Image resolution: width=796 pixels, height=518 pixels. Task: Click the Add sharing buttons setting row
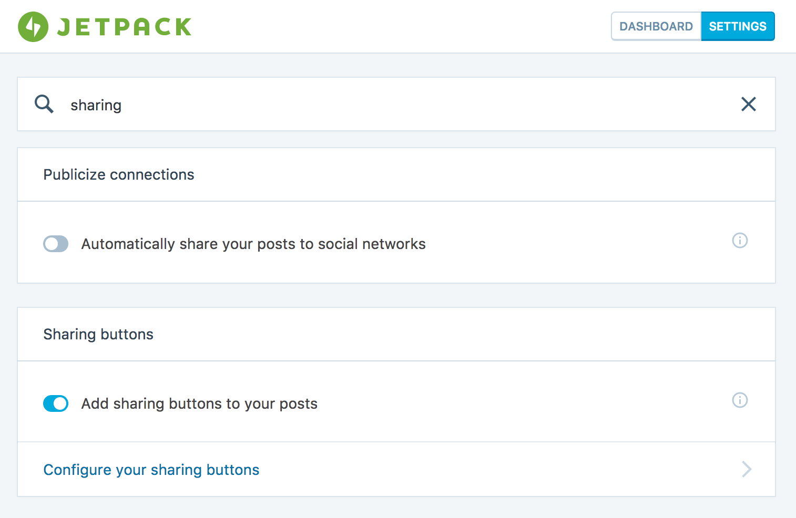click(x=396, y=401)
